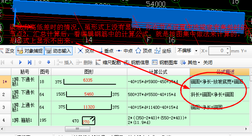Screen dimensions: 252x136
Task: Click formula -40+15*d+11400-40+15*d
Action: [153, 107]
